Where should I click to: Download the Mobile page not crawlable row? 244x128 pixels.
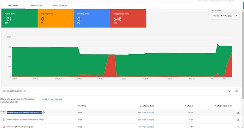pos(238,120)
